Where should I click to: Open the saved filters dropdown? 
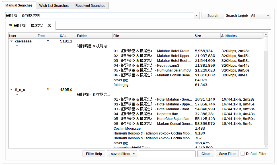(122, 154)
